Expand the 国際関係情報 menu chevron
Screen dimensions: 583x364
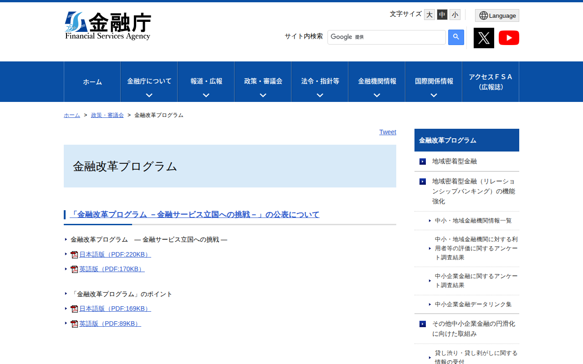pyautogui.click(x=434, y=95)
